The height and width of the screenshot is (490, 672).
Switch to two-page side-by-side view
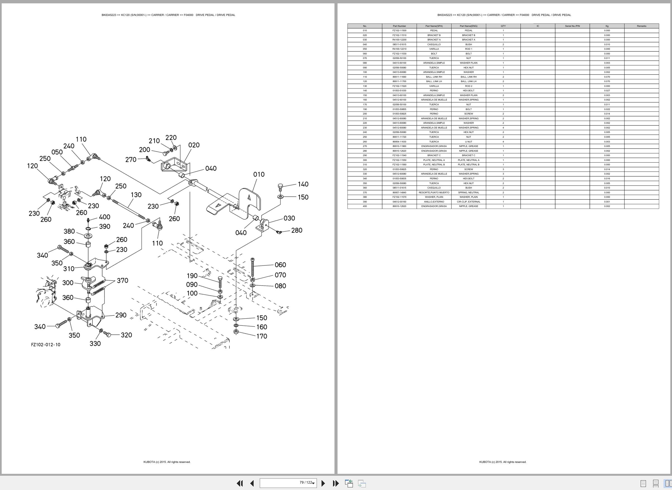click(x=668, y=484)
